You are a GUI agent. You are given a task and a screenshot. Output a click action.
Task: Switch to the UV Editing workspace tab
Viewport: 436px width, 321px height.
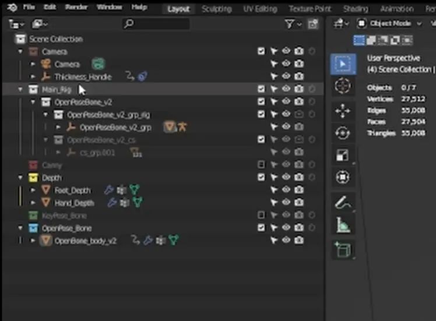[260, 9]
